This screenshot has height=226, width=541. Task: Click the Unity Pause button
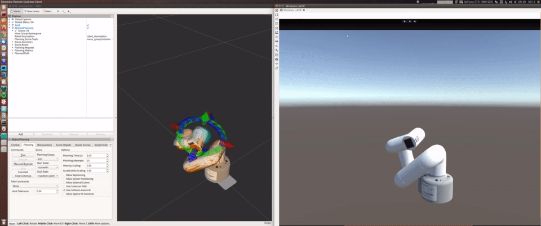click(410, 21)
